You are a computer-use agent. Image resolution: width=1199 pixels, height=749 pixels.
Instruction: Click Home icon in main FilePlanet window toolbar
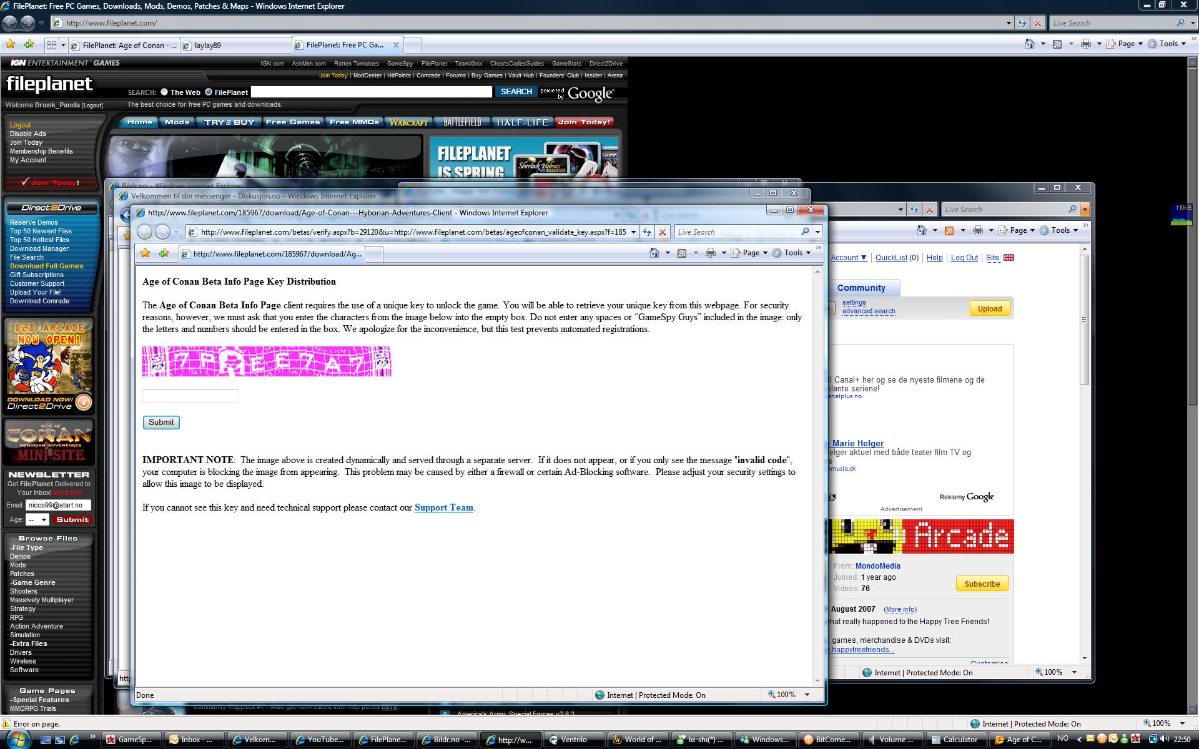[x=1030, y=44]
